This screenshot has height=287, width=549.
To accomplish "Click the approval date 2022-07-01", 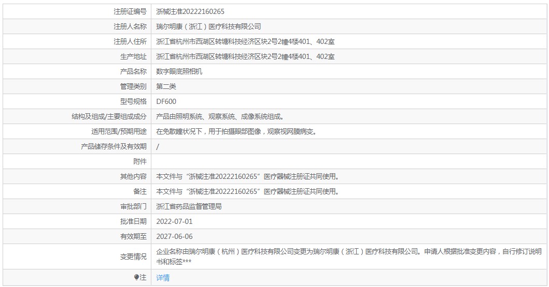I will (x=174, y=222).
